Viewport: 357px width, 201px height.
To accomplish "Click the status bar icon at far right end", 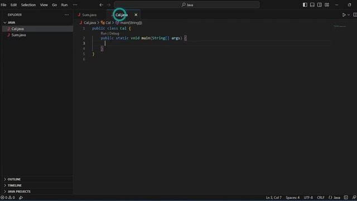I will pyautogui.click(x=354, y=198).
